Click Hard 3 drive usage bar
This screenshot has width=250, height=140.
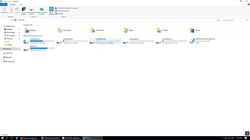click(42, 48)
